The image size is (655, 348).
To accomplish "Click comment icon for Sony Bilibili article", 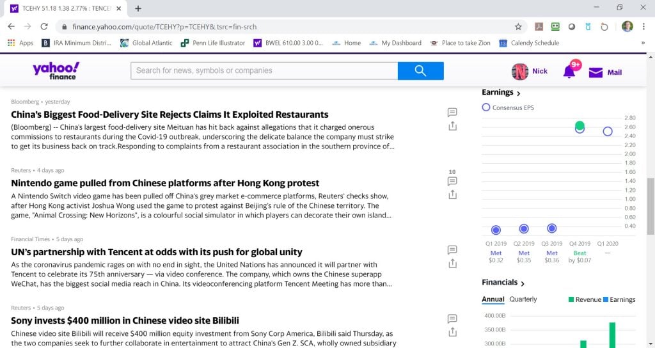I will click(x=452, y=319).
